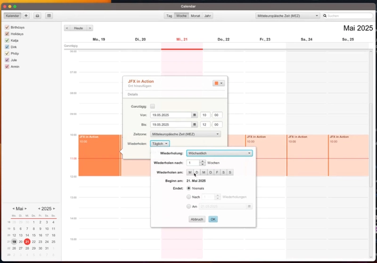Click the Wiederholen nach number field
Image resolution: width=377 pixels, height=263 pixels.
[193, 163]
